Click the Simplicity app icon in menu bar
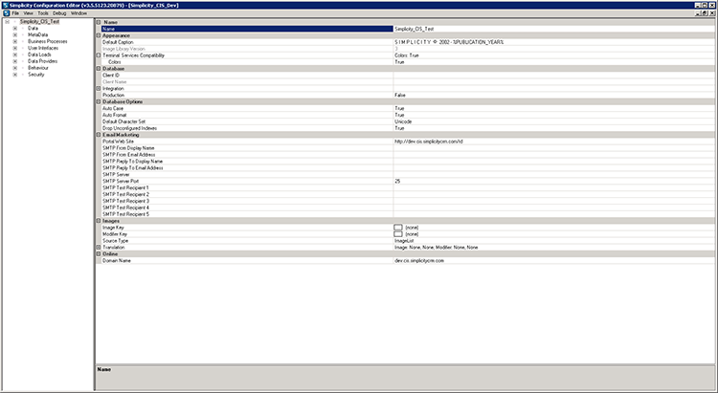The height and width of the screenshot is (393, 718). [x=6, y=13]
